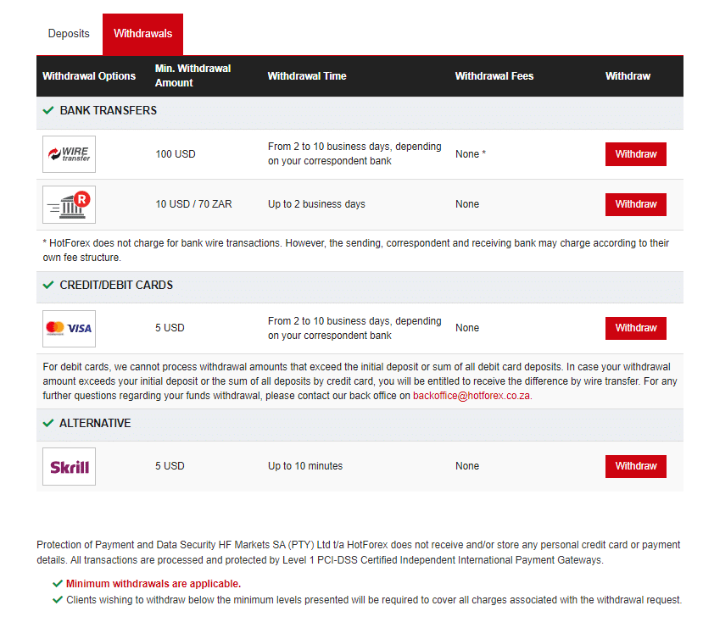Image resolution: width=703 pixels, height=639 pixels.
Task: Switch to the Deposits tab
Action: (x=69, y=34)
